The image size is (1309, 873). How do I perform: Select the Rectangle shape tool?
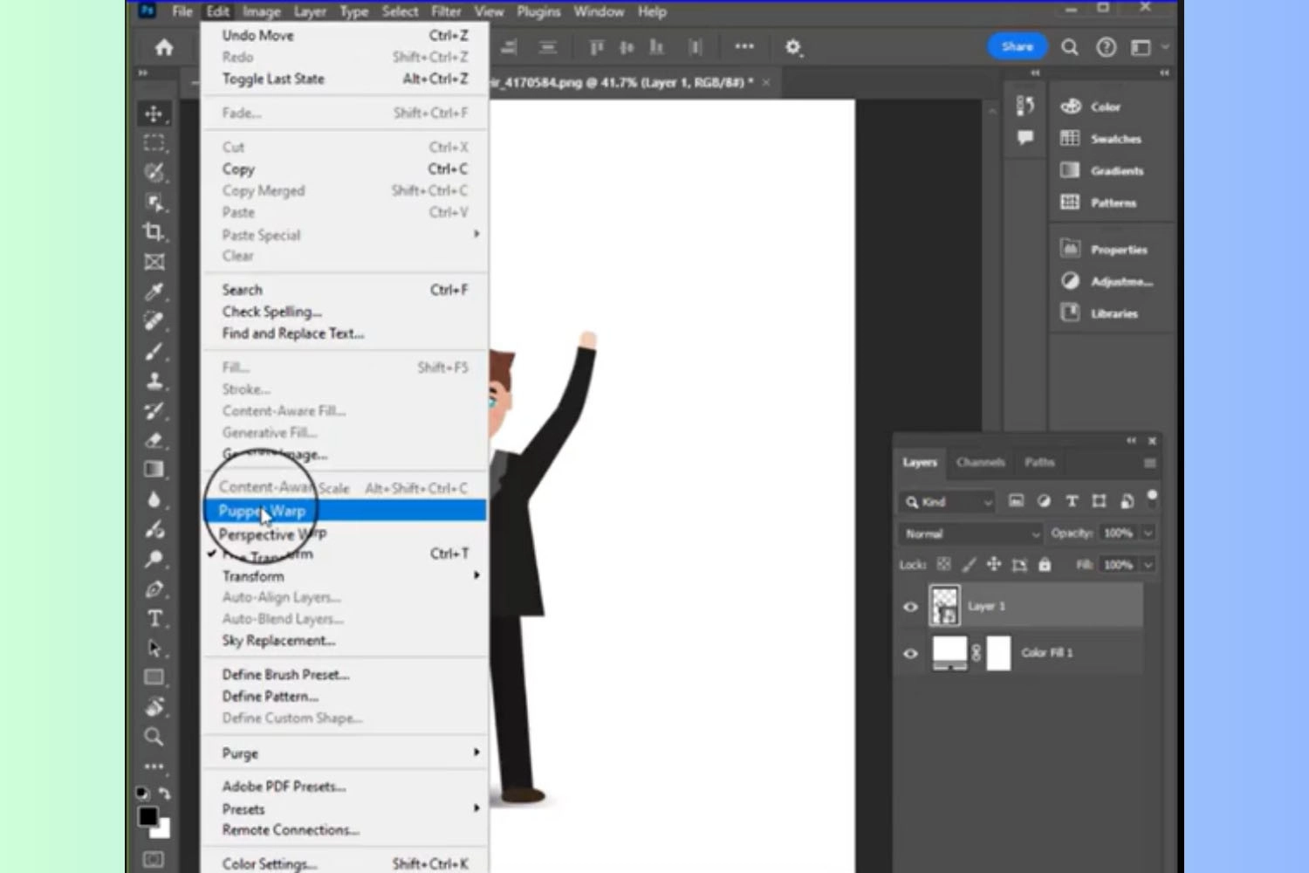coord(154,677)
